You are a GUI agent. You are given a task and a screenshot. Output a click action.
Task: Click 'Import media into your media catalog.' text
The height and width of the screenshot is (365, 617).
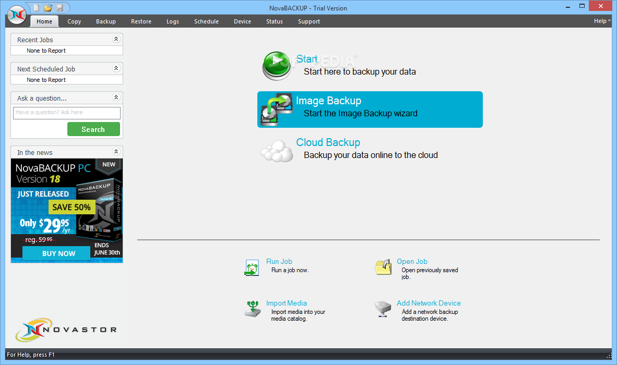coord(298,315)
